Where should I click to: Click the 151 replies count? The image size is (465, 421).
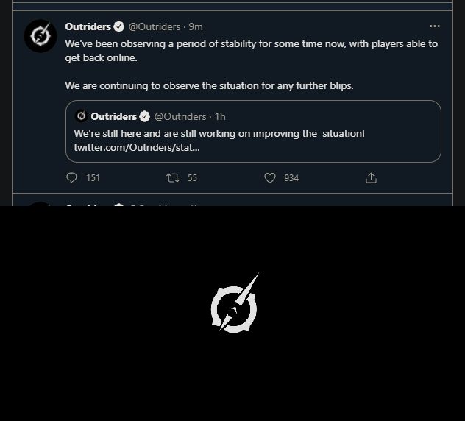click(93, 177)
